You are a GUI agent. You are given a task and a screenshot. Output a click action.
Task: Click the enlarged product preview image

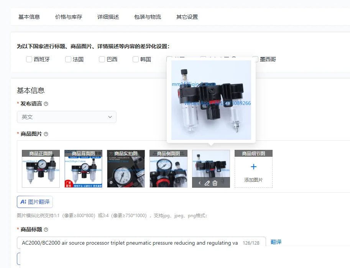click(x=211, y=100)
